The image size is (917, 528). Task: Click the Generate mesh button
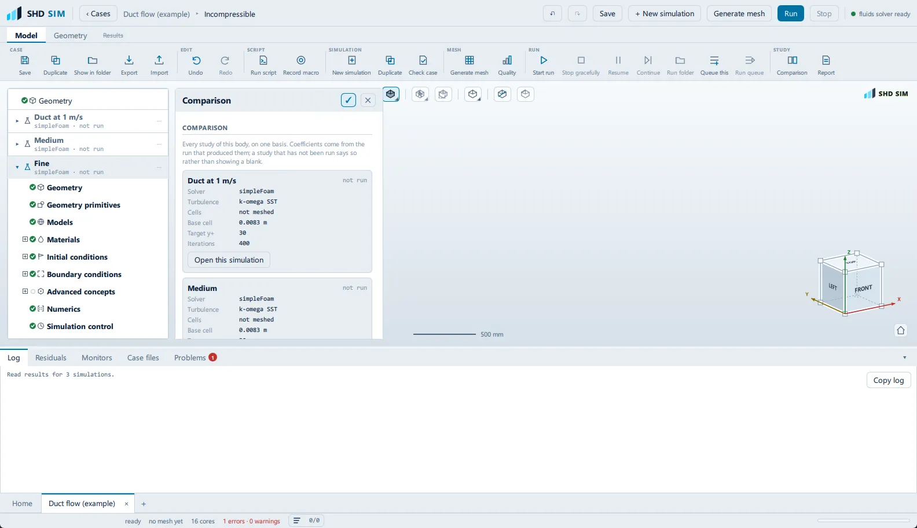point(739,13)
